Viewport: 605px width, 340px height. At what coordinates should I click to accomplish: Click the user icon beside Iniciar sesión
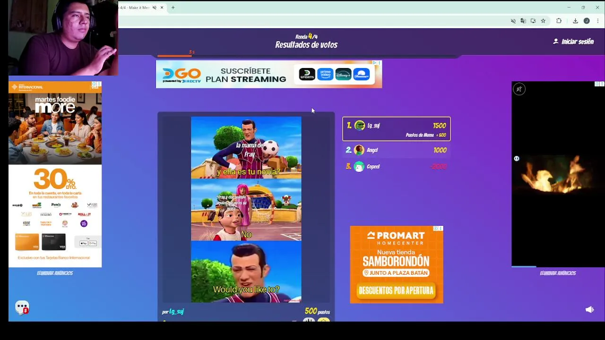tap(556, 42)
